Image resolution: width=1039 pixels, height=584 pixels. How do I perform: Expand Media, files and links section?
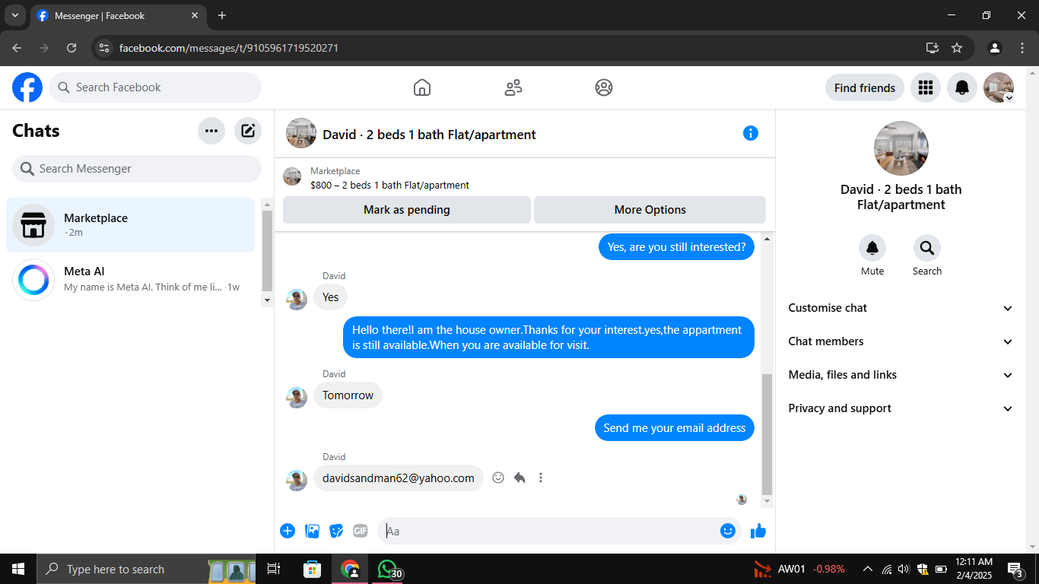[901, 375]
